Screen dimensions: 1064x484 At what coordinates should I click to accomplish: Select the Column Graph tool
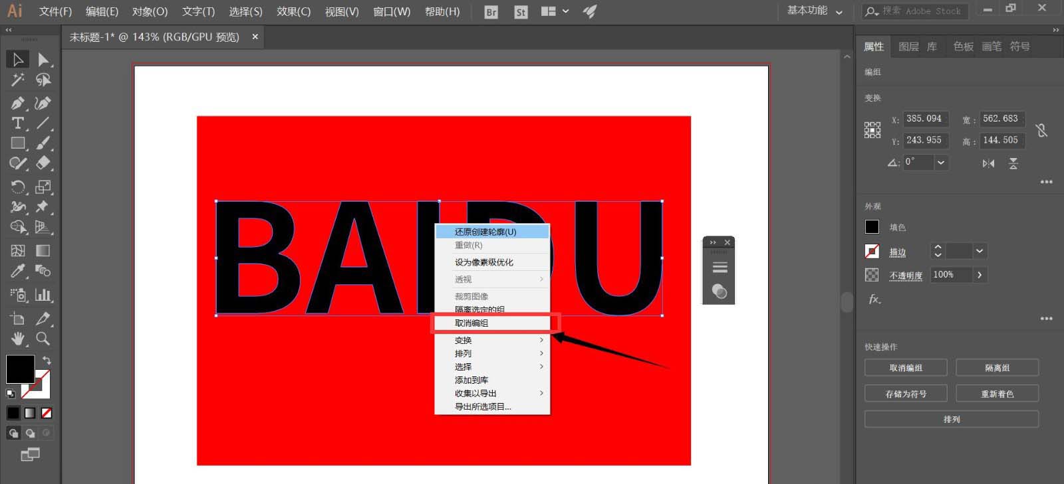[x=43, y=295]
